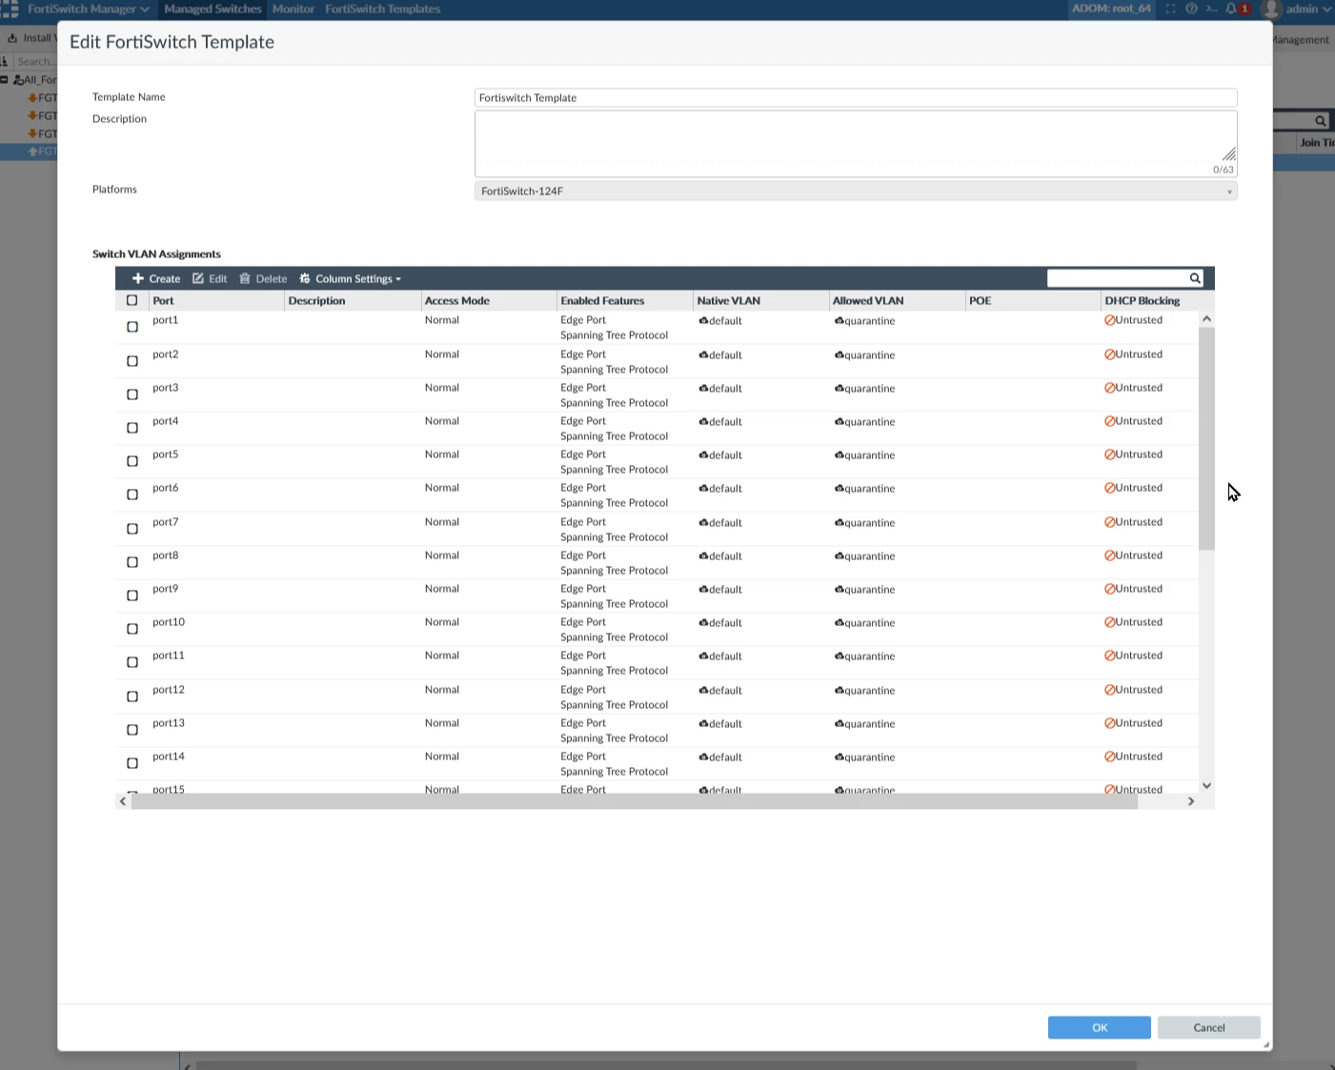1335x1070 pixels.
Task: Dismiss the dialog with Cancel
Action: 1209,1027
